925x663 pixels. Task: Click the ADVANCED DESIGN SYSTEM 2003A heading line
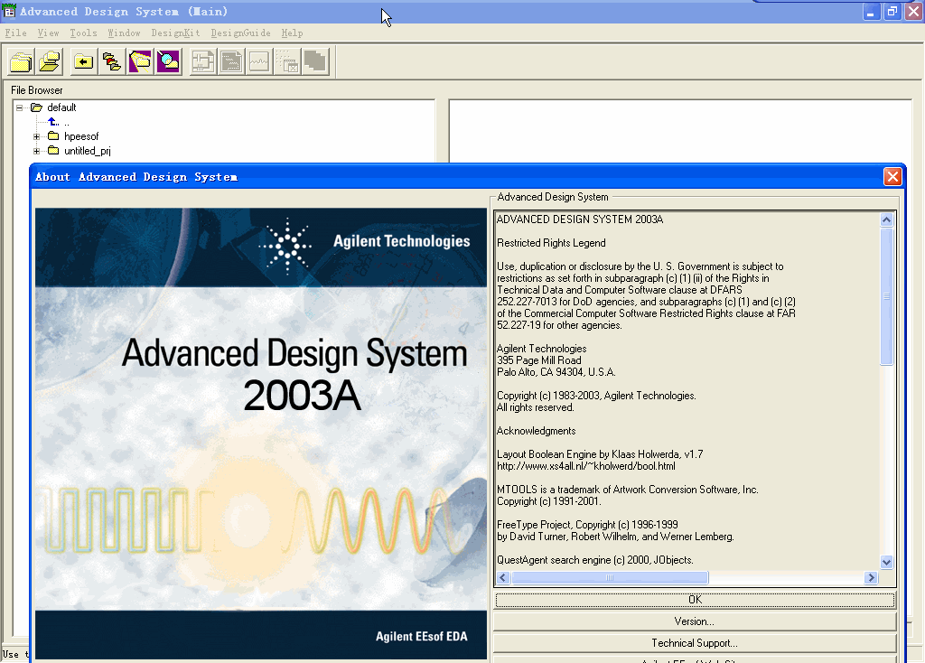(580, 219)
